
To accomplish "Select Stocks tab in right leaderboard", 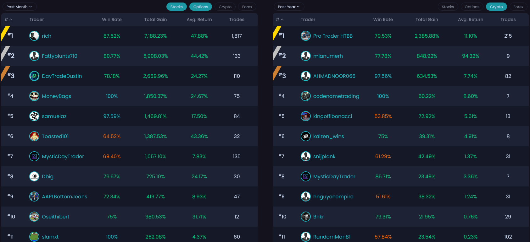I will coord(448,7).
